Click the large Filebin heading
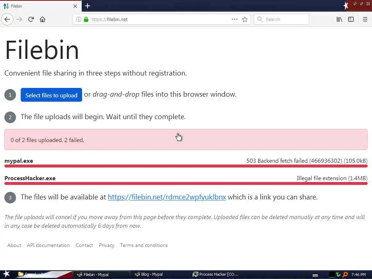Image resolution: width=372 pixels, height=279 pixels. 42,50
